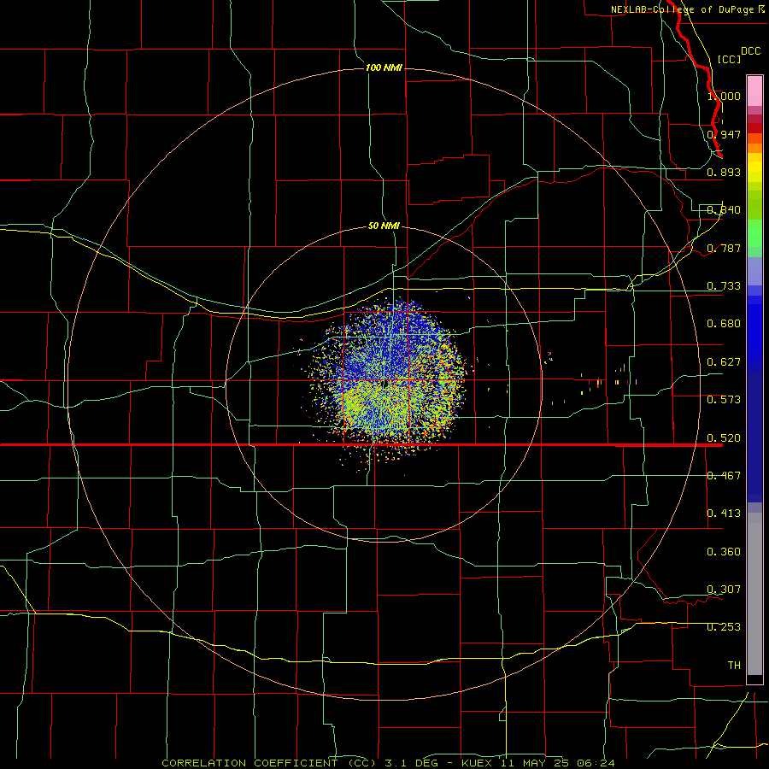
Task: Click the radar site center point
Action: [384, 384]
